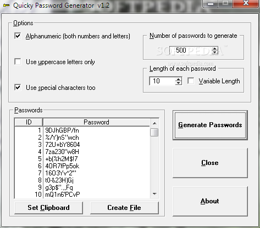Click the Generate Passwords button
This screenshot has width=260, height=228.
(x=210, y=125)
